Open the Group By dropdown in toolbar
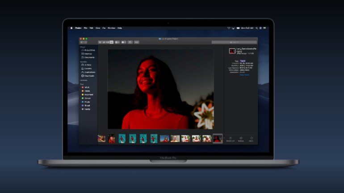 click(117, 42)
